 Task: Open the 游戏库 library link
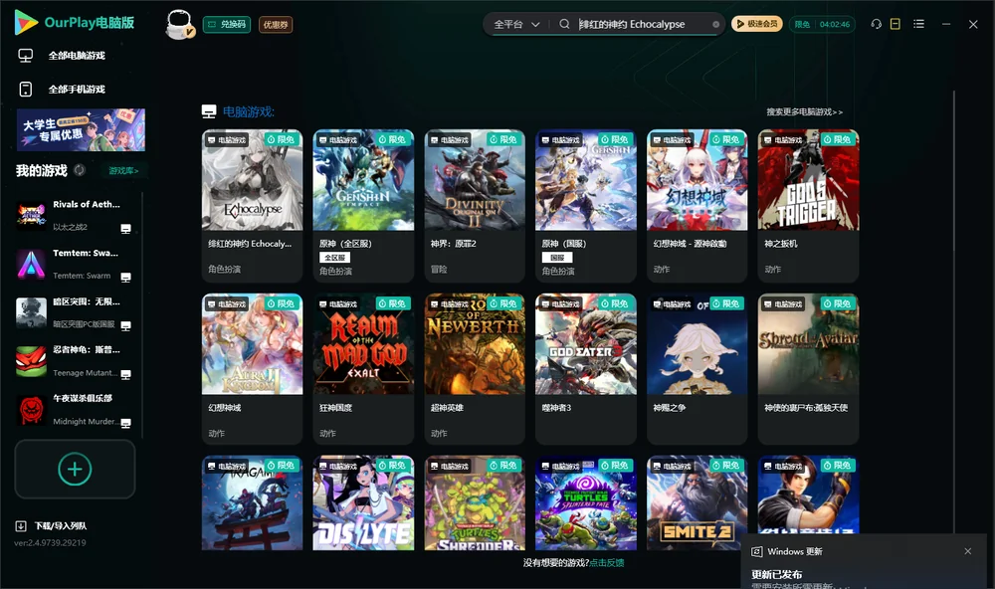123,171
